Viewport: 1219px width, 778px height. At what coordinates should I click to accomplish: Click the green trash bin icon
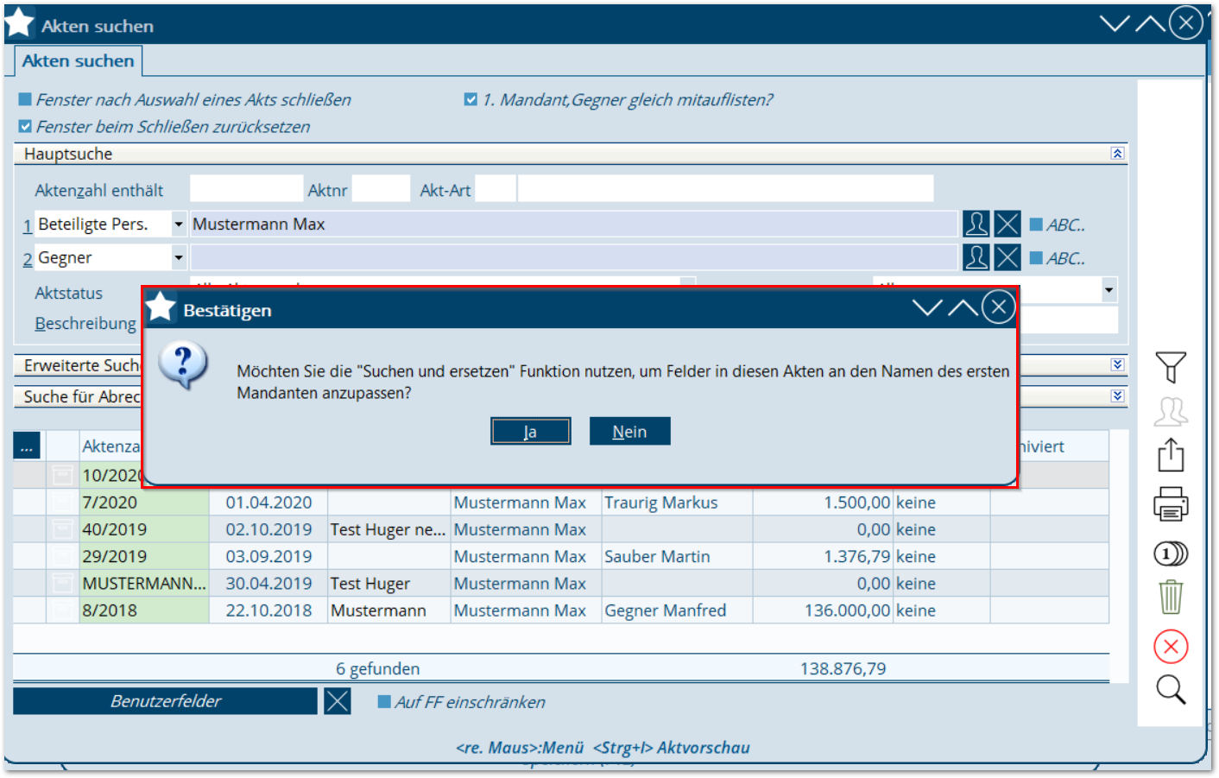click(1171, 597)
